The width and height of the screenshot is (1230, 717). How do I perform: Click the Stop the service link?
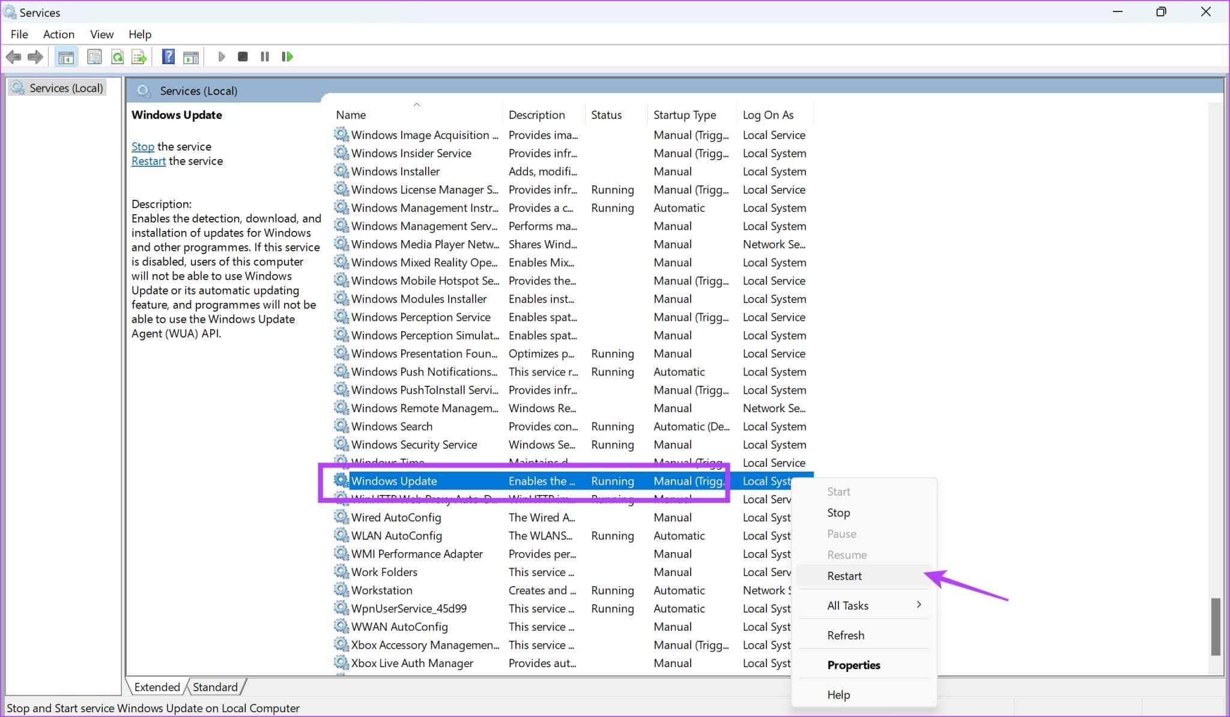[x=143, y=146]
